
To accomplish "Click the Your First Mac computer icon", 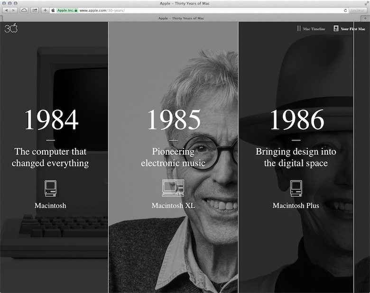I will [336, 28].
